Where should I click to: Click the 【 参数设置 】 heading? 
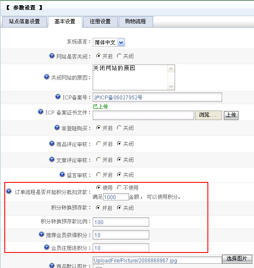tap(24, 8)
